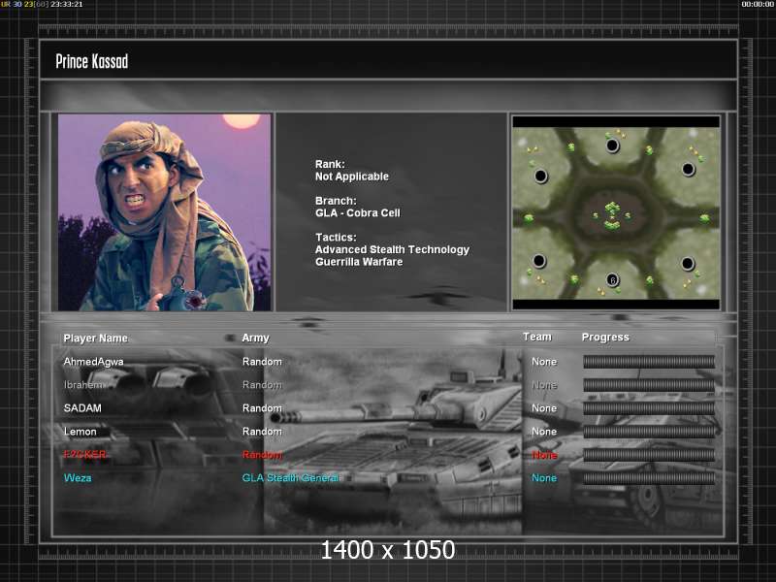Click AhmedAgwa's loading progress bar
The width and height of the screenshot is (776, 582).
pos(649,362)
